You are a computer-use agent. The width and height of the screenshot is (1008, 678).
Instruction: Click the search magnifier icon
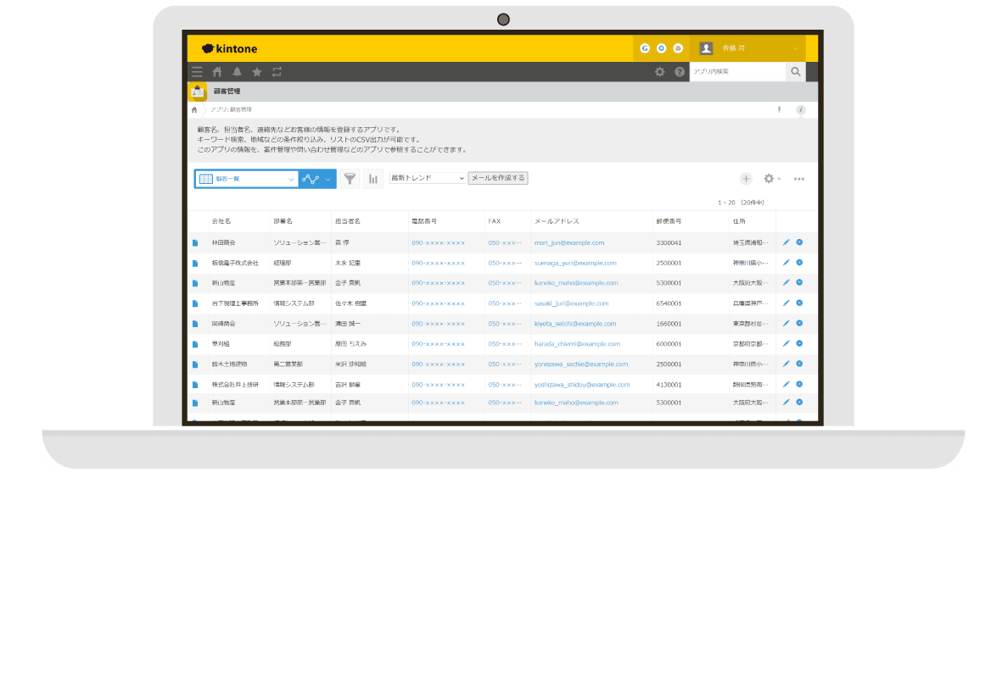[794, 72]
